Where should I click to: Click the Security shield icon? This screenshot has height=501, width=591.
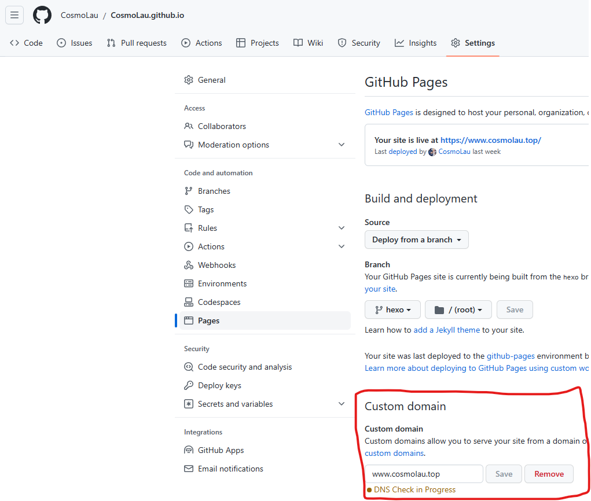click(342, 43)
